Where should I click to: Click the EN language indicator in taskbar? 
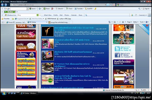click(x=132, y=93)
